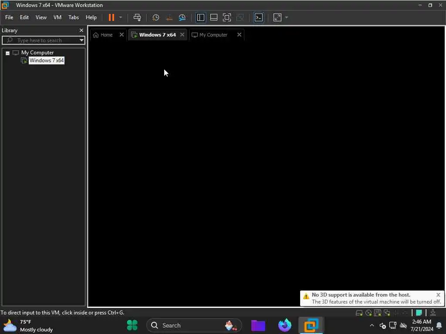This screenshot has height=334, width=446.
Task: Click the cloud sync tray icon
Action: click(403, 325)
